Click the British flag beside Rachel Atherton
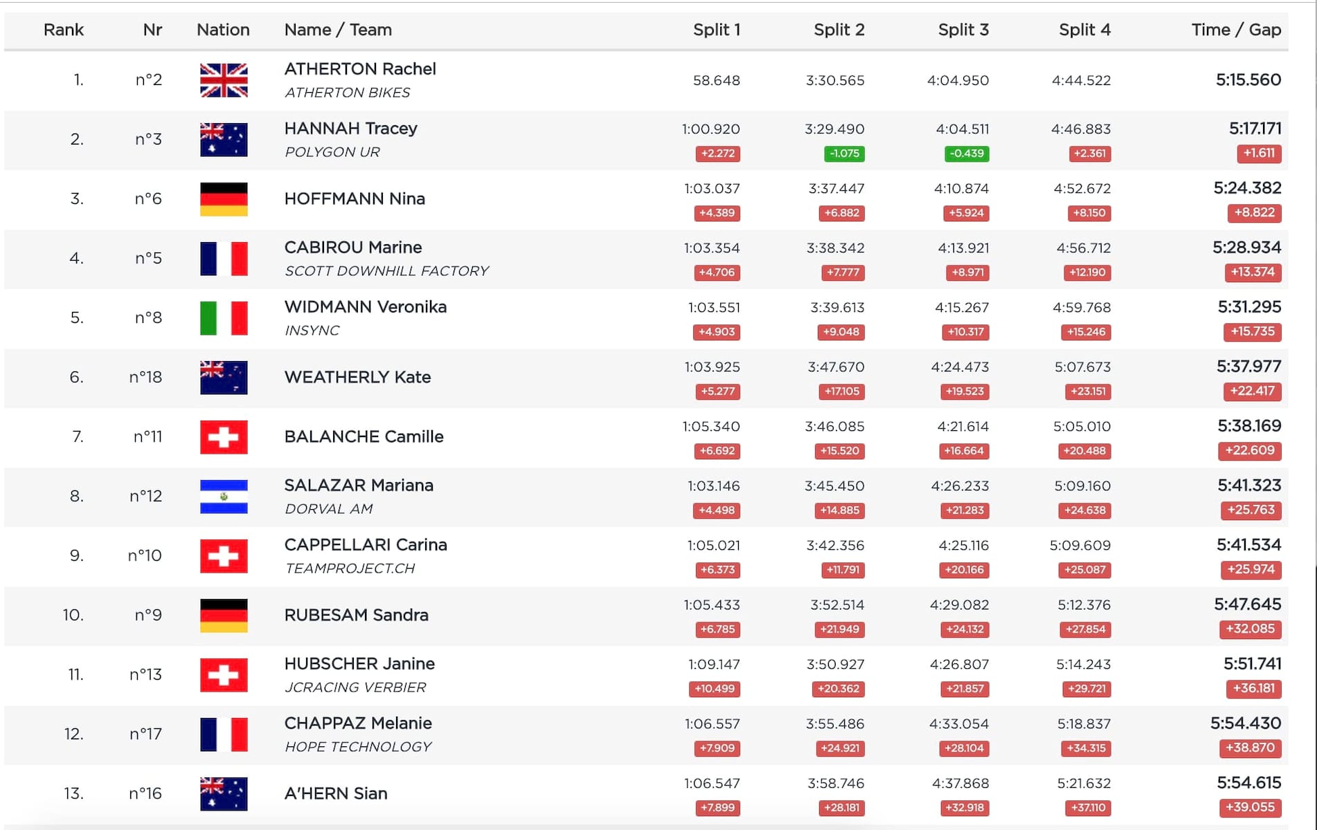This screenshot has height=830, width=1317. tap(223, 80)
